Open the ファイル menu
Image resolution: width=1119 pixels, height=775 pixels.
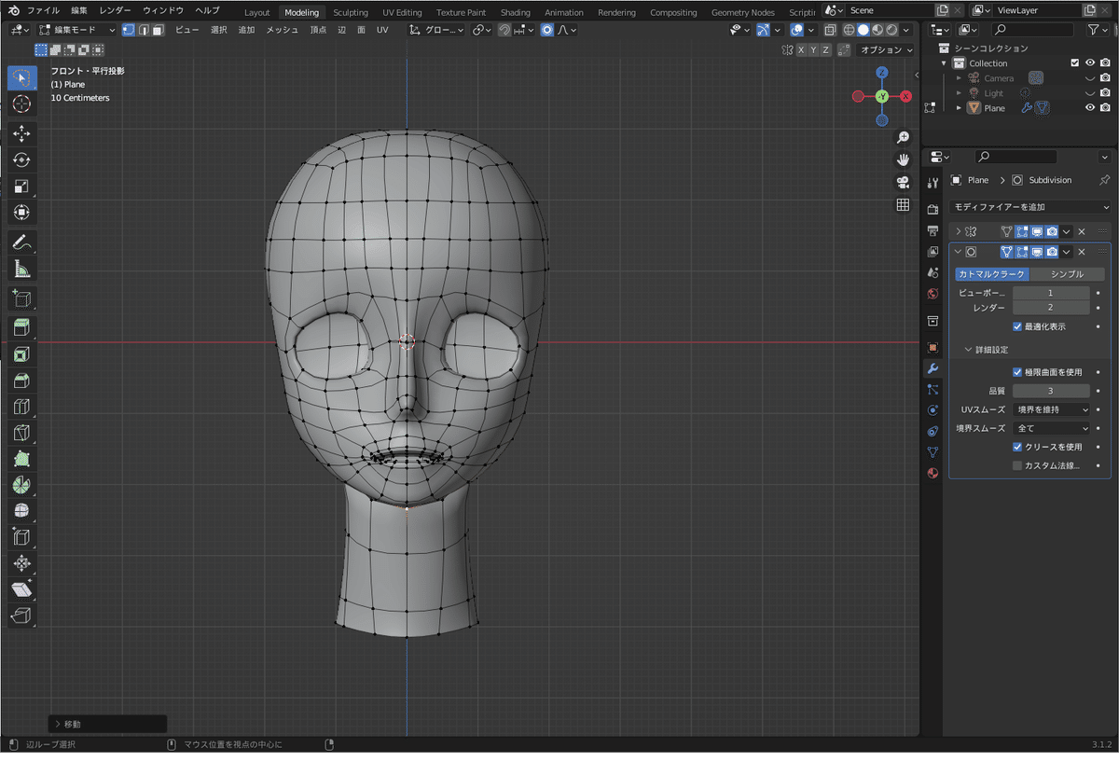[x=43, y=10]
